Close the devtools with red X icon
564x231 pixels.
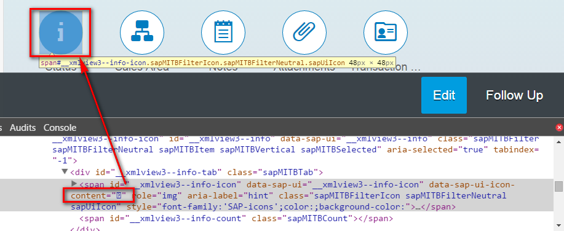pyautogui.click(x=559, y=128)
